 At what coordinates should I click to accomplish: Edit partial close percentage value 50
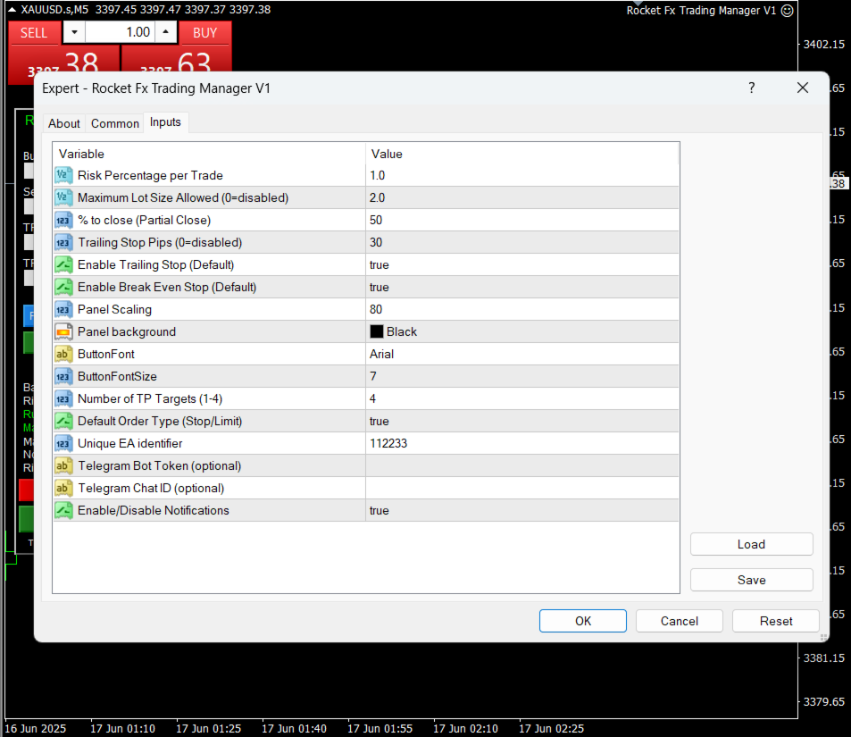(522, 220)
